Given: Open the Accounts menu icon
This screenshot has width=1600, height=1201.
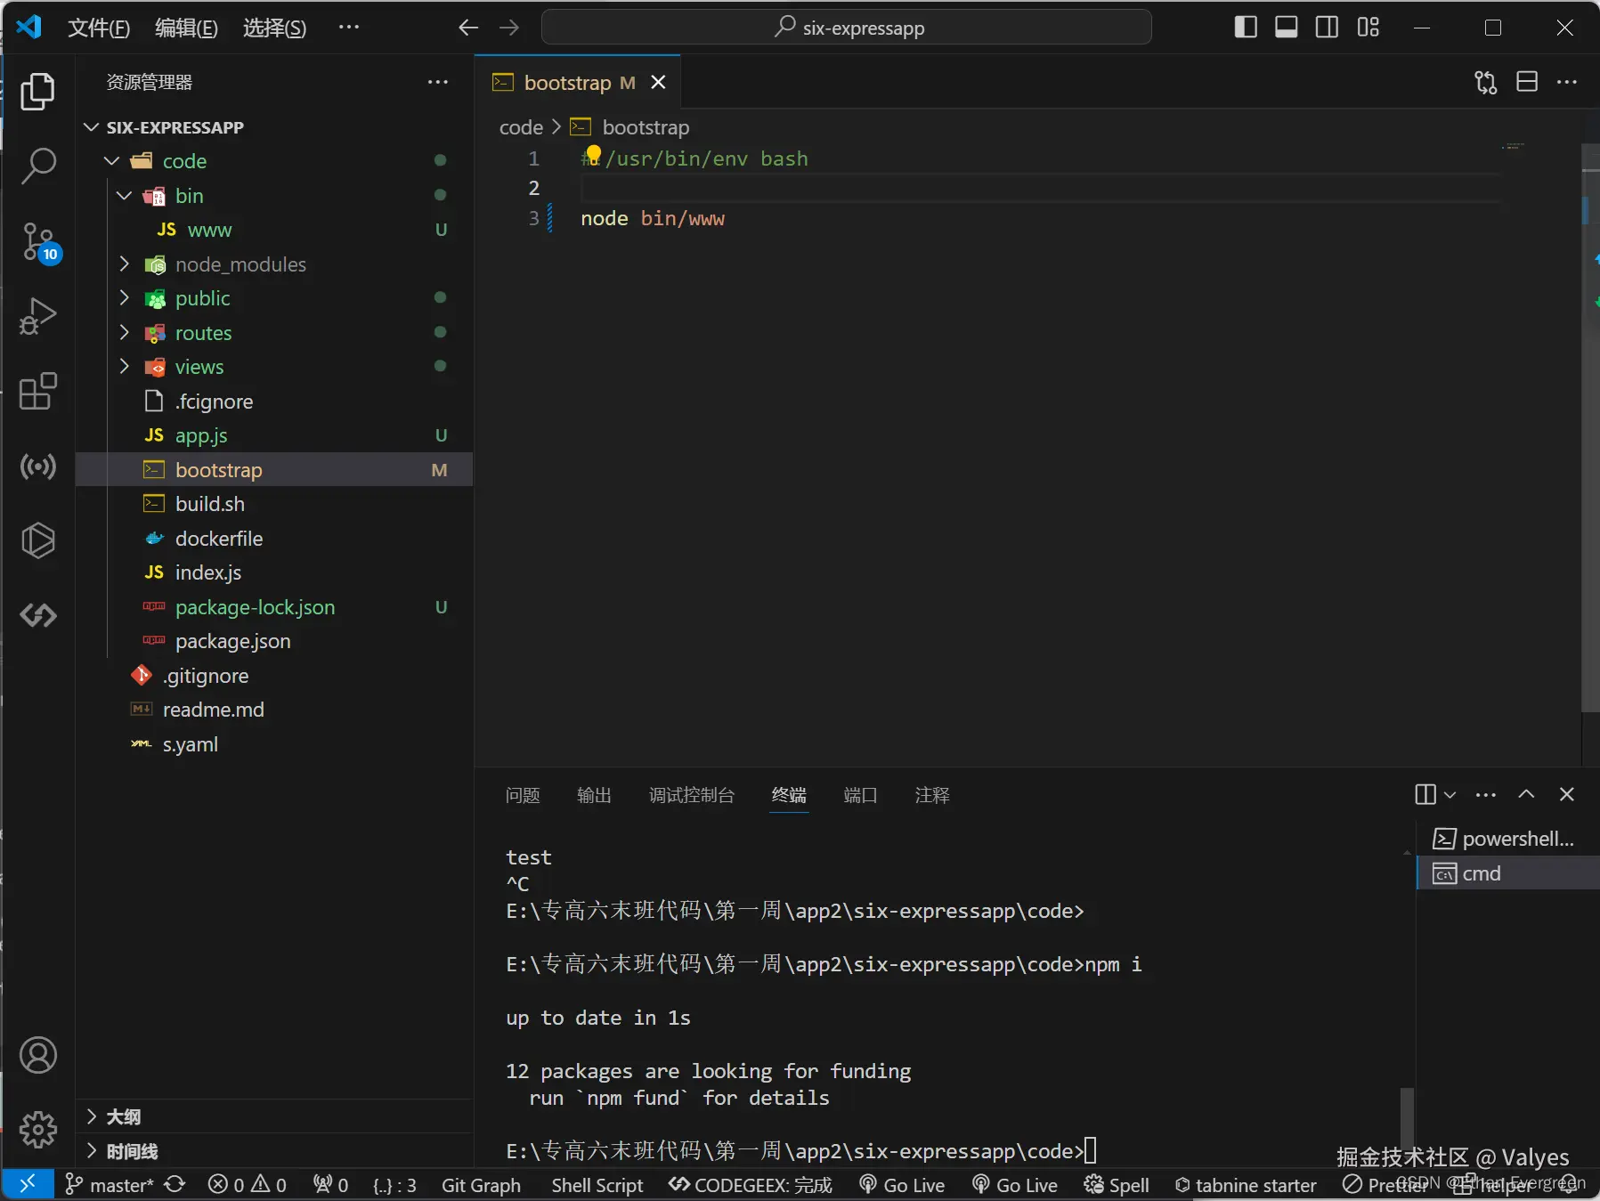Looking at the screenshot, I should point(37,1055).
